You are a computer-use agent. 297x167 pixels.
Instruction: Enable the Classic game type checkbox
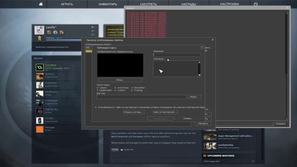click(98, 88)
